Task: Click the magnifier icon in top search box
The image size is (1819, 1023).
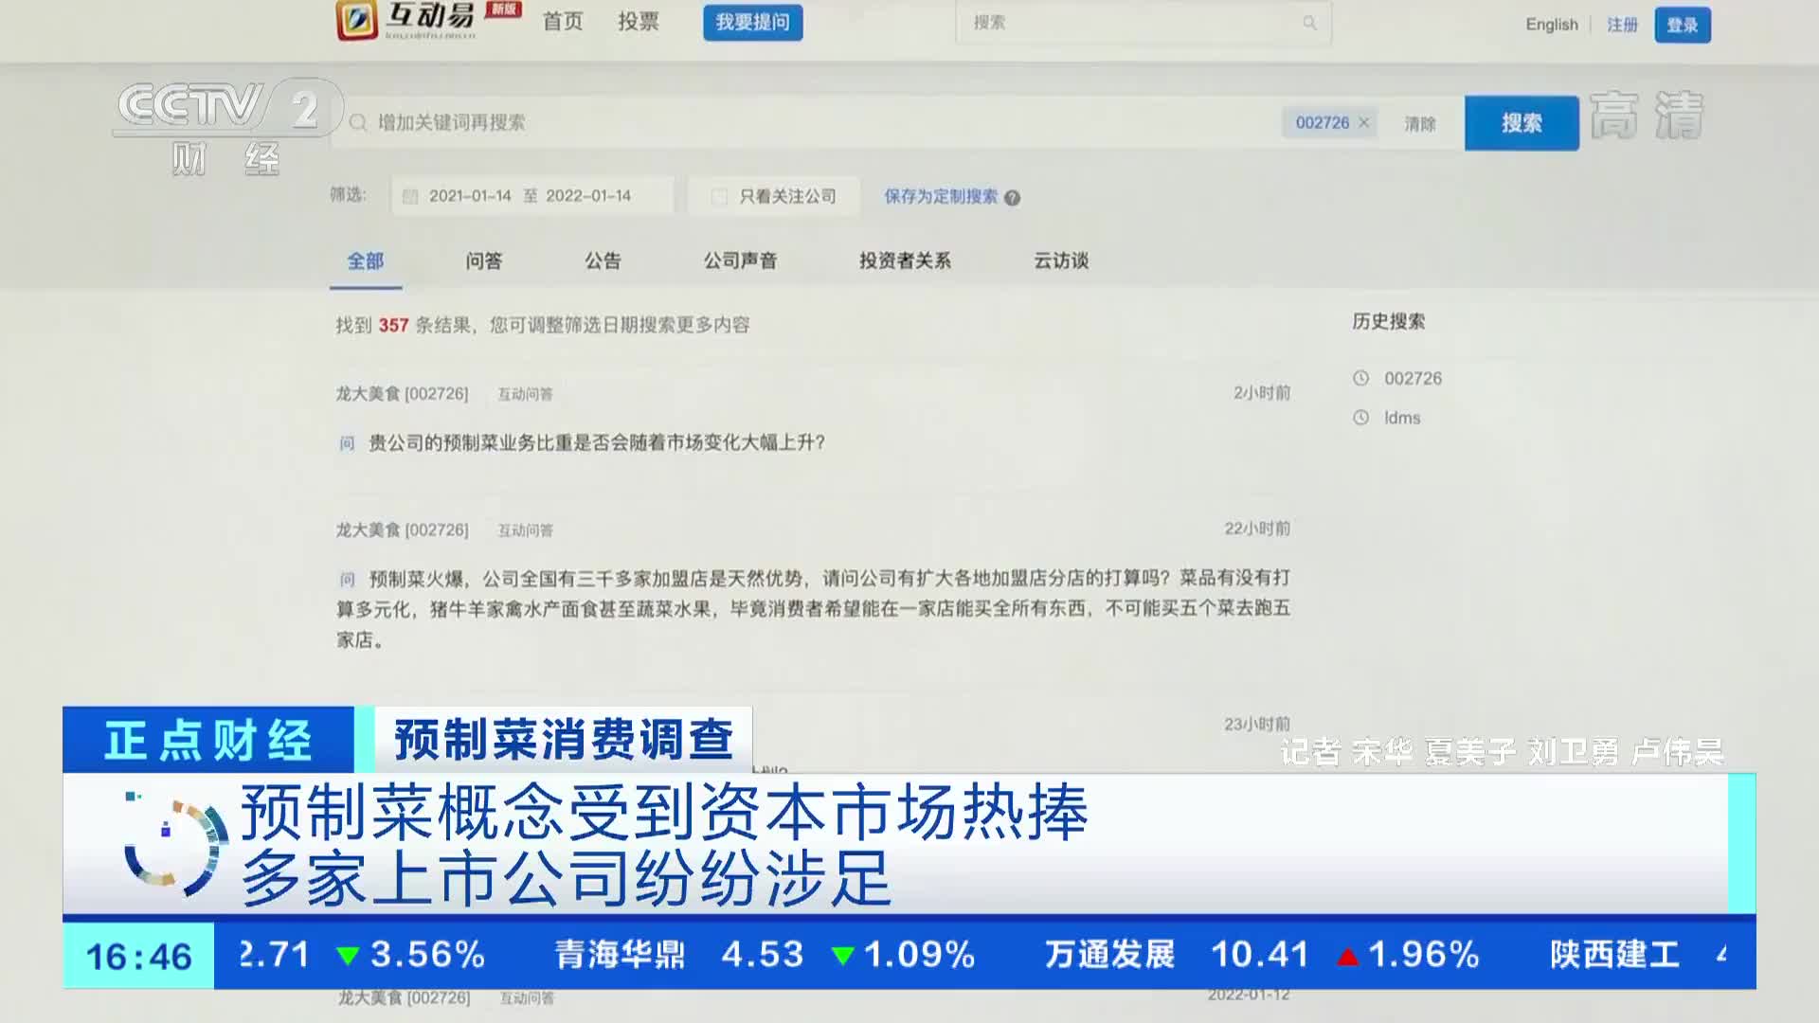Action: pyautogui.click(x=1309, y=23)
